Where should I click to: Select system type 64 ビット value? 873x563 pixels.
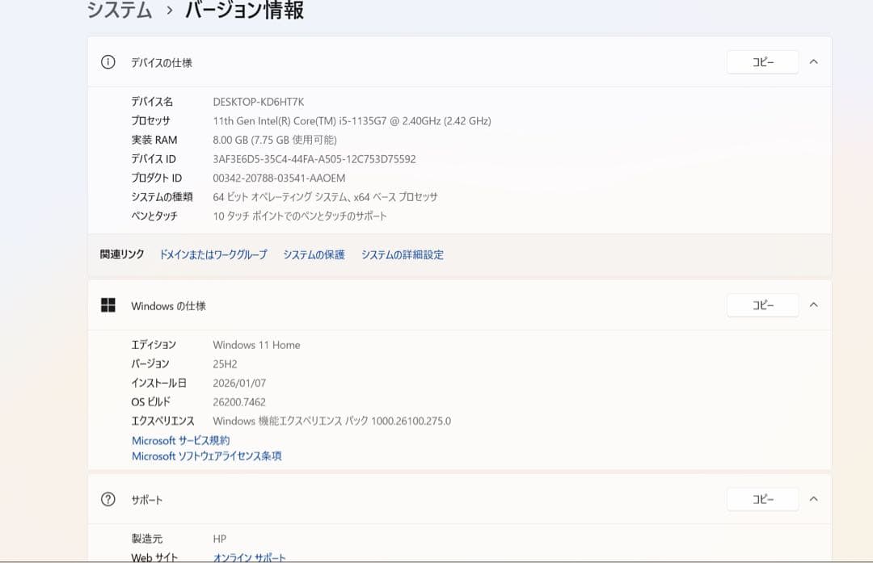[325, 197]
